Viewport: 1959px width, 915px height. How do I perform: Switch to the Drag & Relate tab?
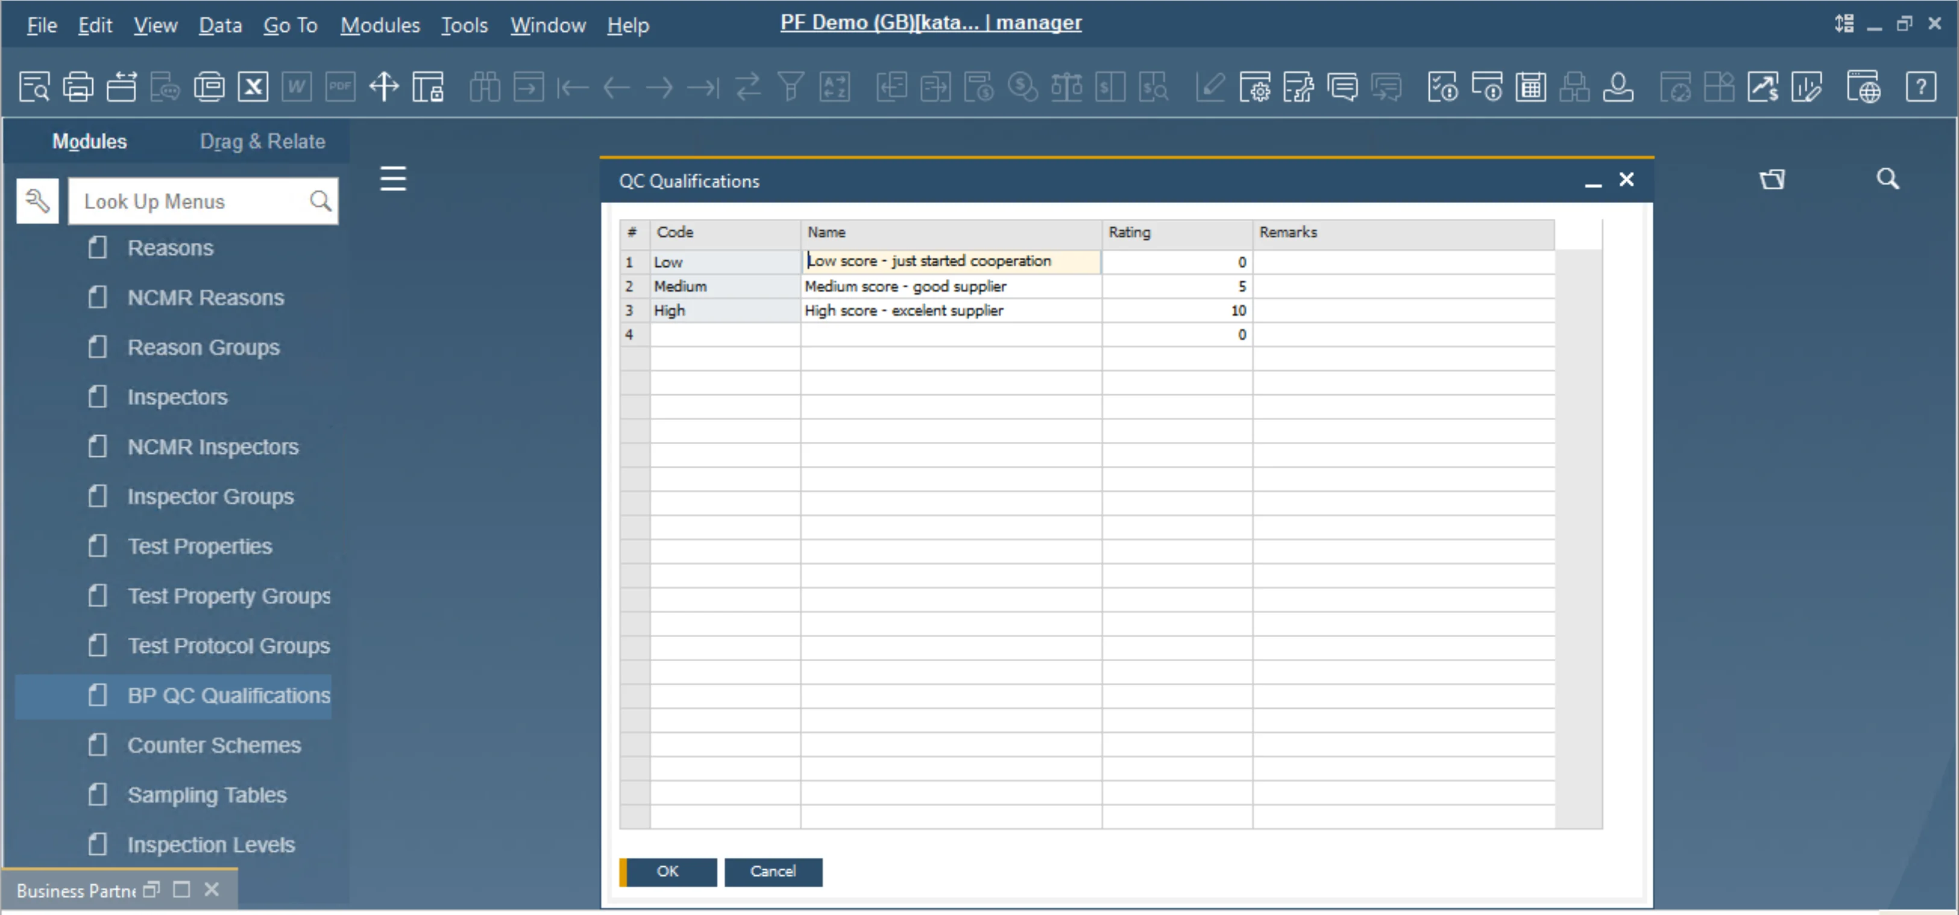262,142
